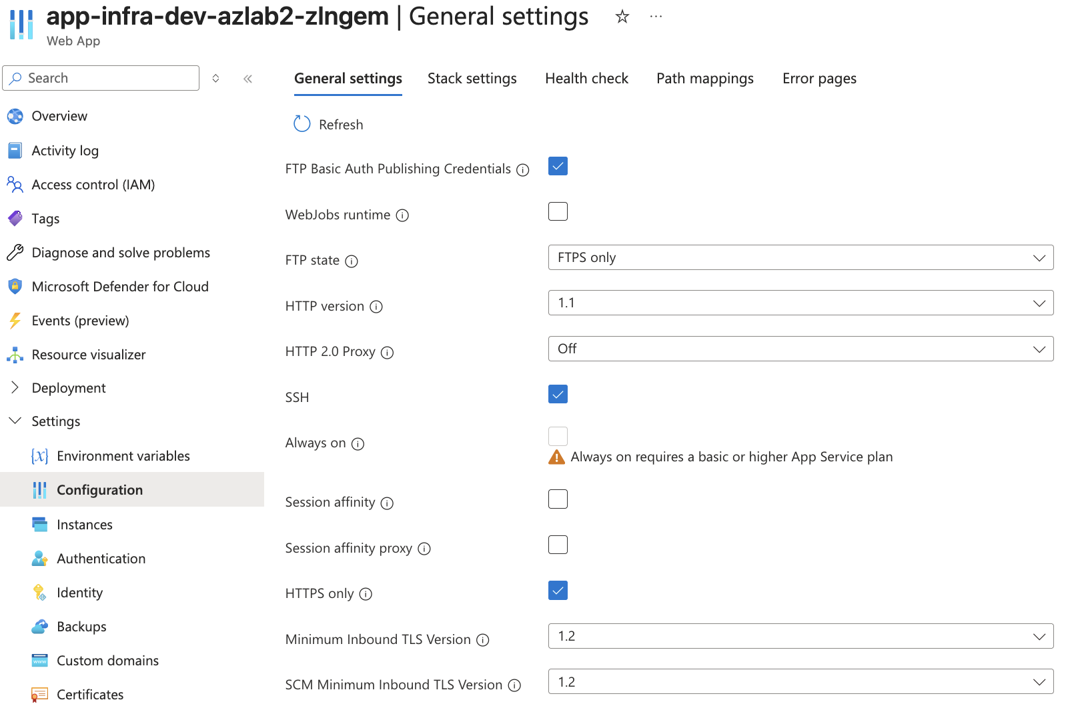This screenshot has width=1074, height=708.
Task: Click the Backups cloud icon
Action: (x=40, y=627)
